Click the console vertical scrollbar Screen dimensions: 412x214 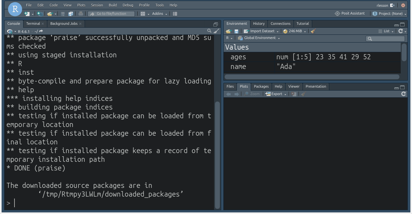pos(217,155)
